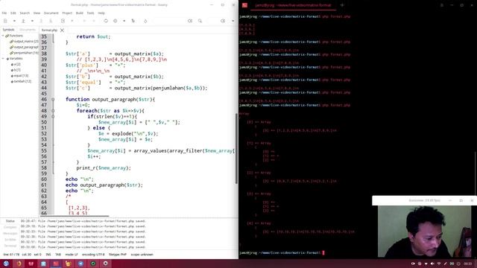The width and height of the screenshot is (477, 268).
Task: Click the editor vertical scrollbar
Action: coord(236,148)
